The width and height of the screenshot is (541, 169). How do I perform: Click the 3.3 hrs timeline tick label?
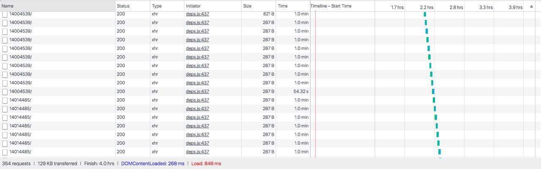point(486,8)
